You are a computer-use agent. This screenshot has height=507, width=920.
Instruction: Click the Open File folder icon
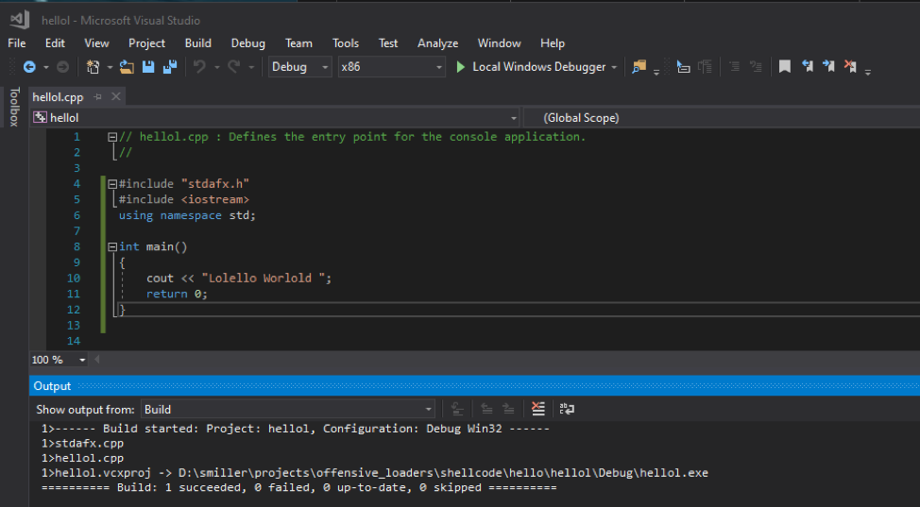(127, 67)
